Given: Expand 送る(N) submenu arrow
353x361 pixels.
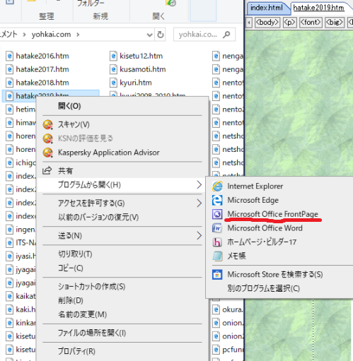Looking at the screenshot, I should point(199,235).
